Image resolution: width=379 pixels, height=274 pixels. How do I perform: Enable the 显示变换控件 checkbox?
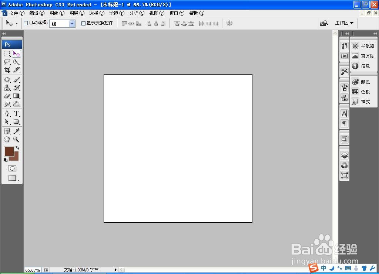coord(83,23)
